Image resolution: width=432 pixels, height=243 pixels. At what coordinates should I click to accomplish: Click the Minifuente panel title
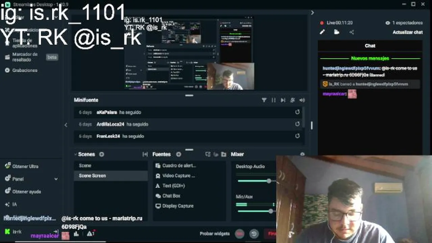click(86, 100)
